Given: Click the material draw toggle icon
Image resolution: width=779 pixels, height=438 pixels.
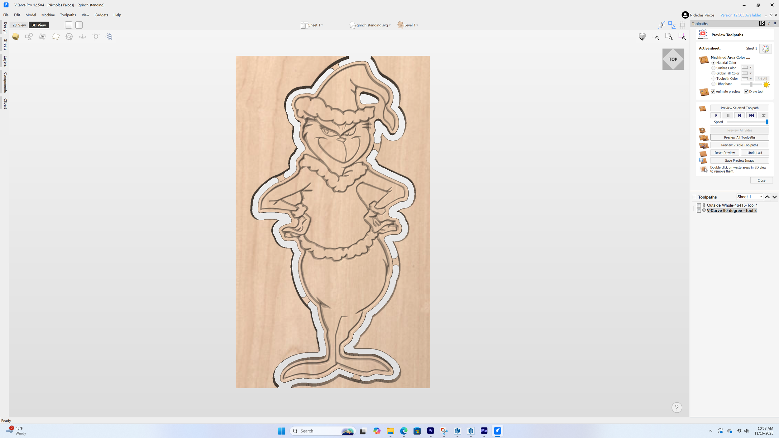Looking at the screenshot, I should click(x=42, y=37).
